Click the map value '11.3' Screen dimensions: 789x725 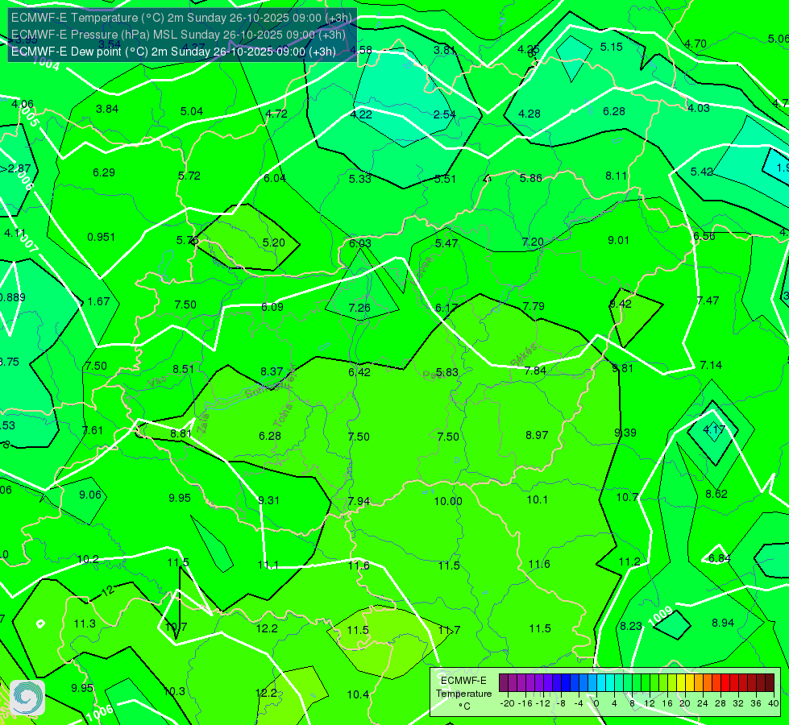[x=85, y=623]
